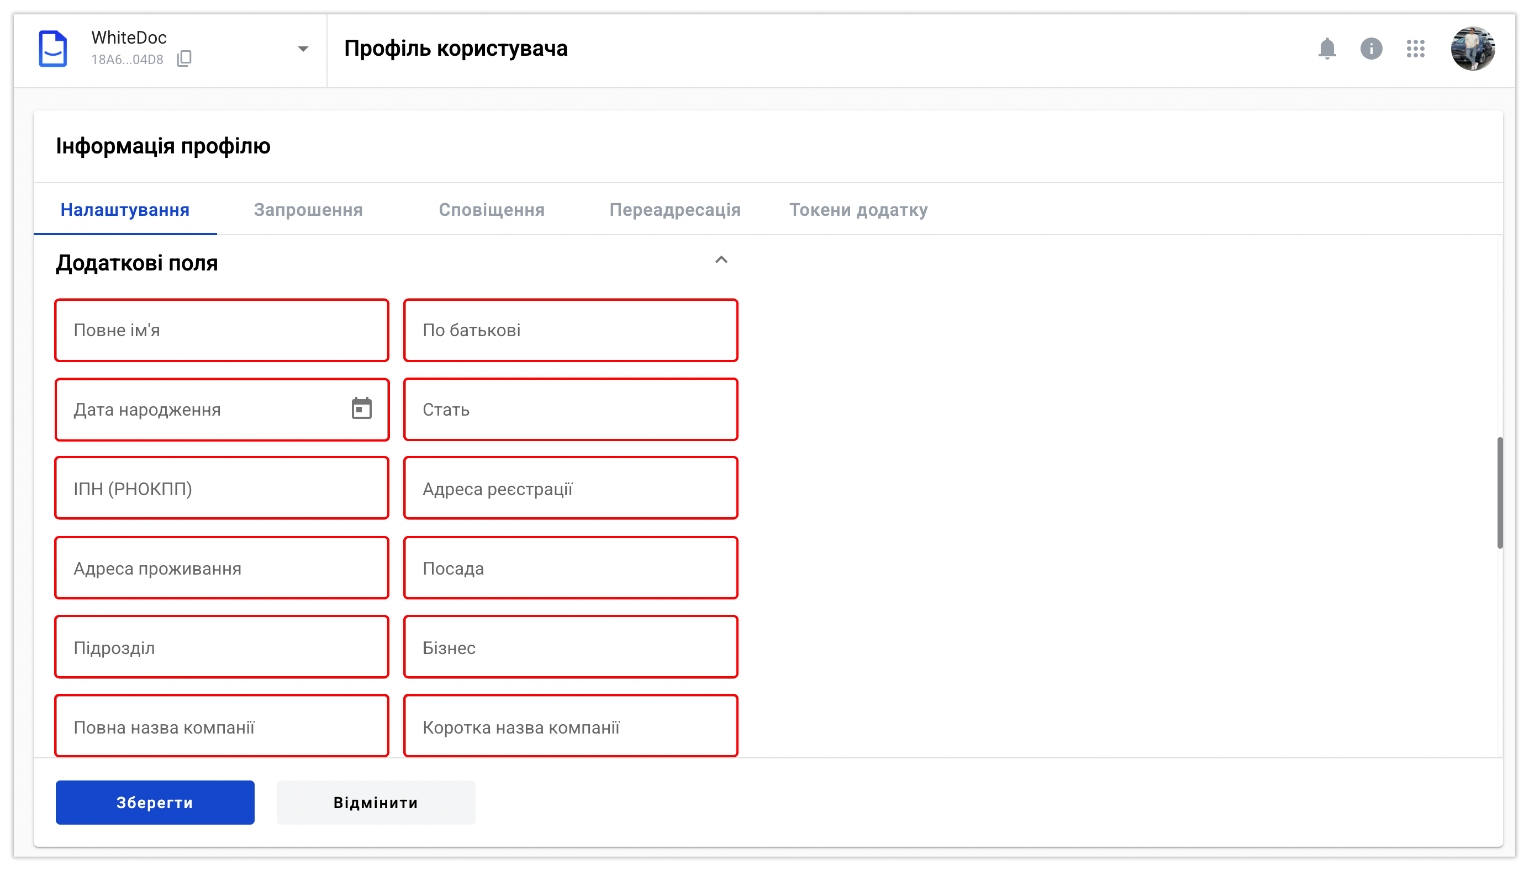Switch to the Запрошення tab

click(x=308, y=210)
